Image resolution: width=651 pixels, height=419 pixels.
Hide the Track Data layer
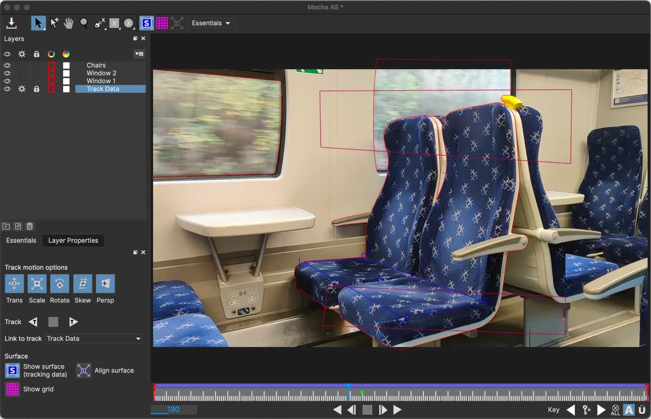tap(7, 89)
